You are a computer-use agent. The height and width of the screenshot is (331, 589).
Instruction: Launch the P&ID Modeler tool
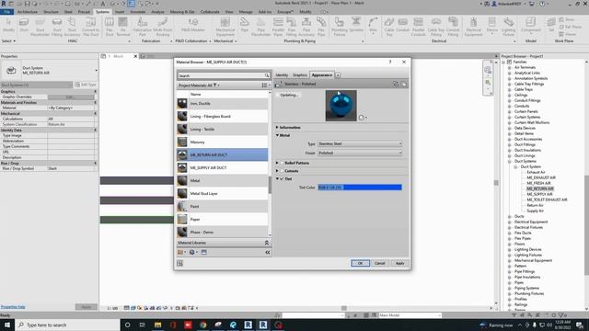pyautogui.click(x=193, y=25)
